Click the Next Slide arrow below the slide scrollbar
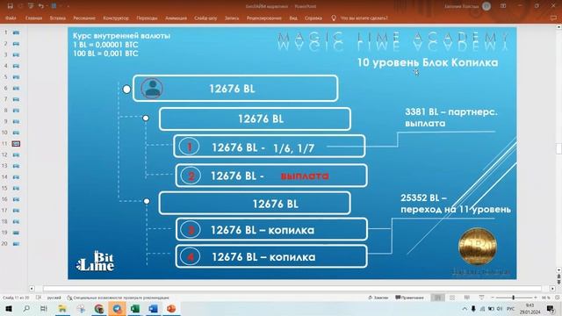Image resolution: width=562 pixels, height=316 pixels. coord(558,283)
